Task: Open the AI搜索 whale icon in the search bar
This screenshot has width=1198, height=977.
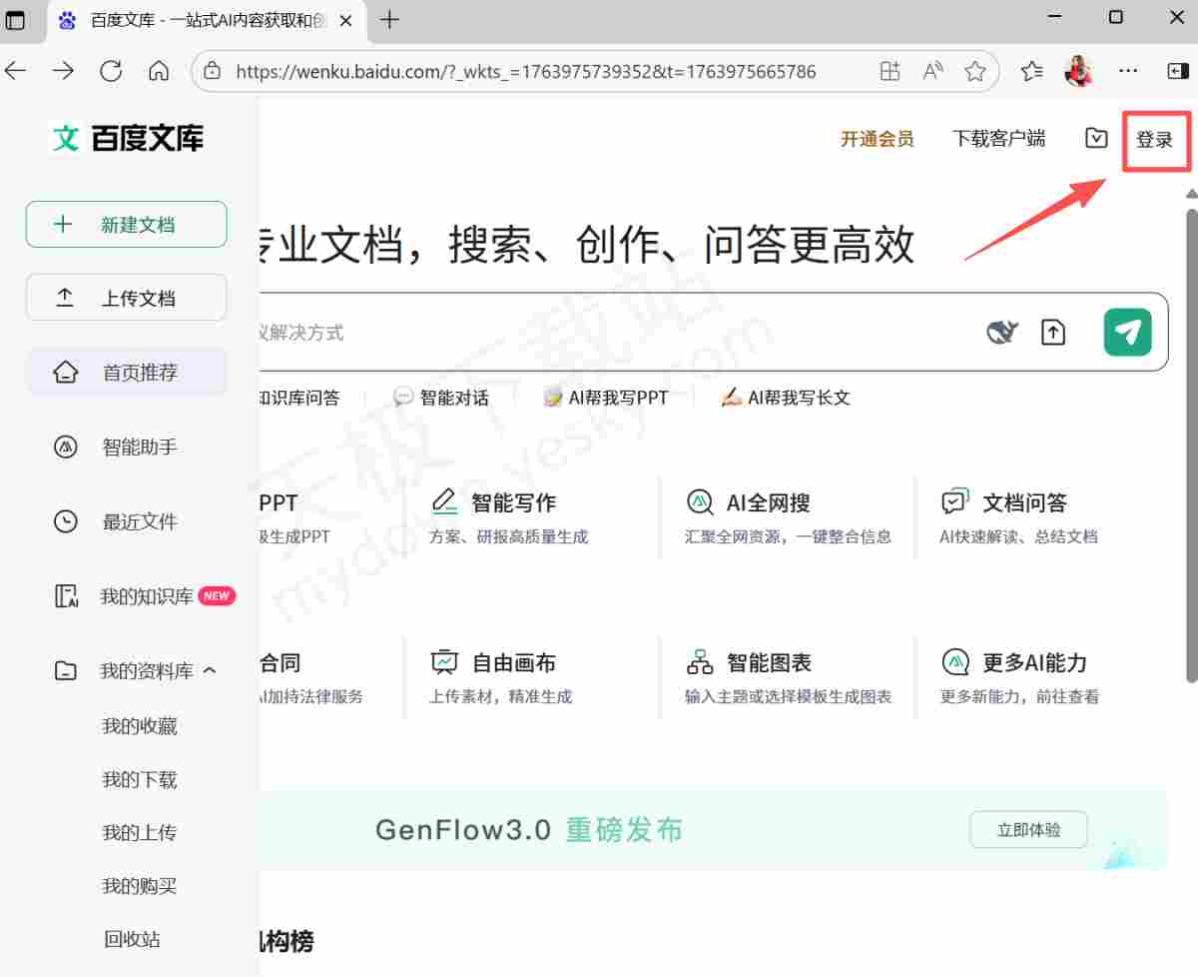Action: pos(1002,331)
